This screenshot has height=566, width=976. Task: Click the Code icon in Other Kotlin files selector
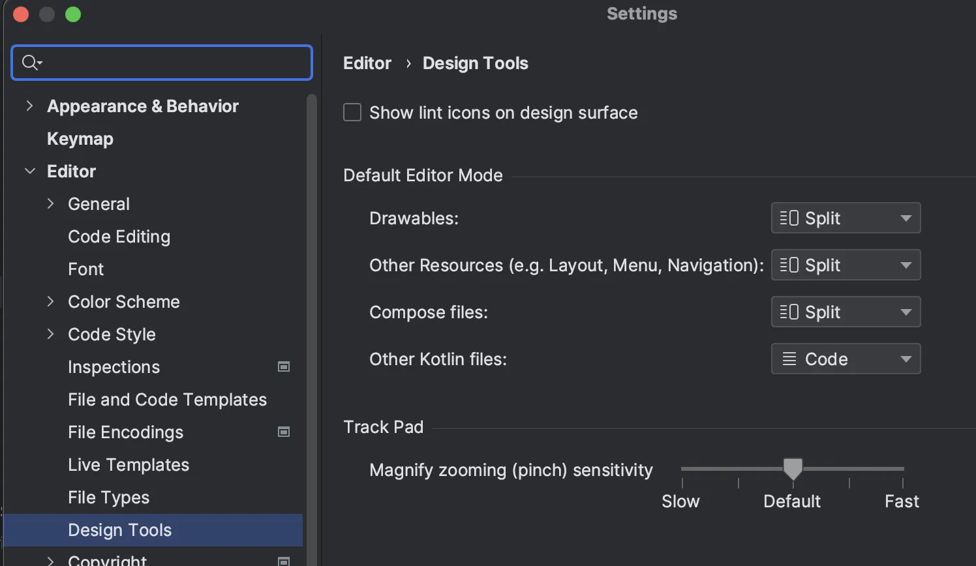click(791, 359)
